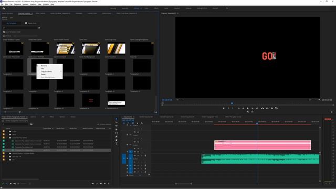Switch Project panel to Freeform View
Image resolution: width=336 pixels, height=189 pixels.
pyautogui.click(x=15, y=183)
